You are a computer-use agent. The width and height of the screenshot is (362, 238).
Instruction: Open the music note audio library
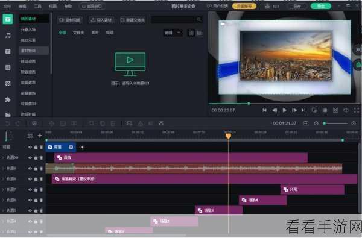pos(8,36)
